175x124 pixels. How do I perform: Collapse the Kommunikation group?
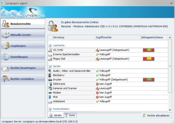[50, 109]
